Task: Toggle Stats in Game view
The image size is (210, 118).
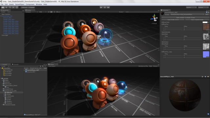Action: click(151, 66)
